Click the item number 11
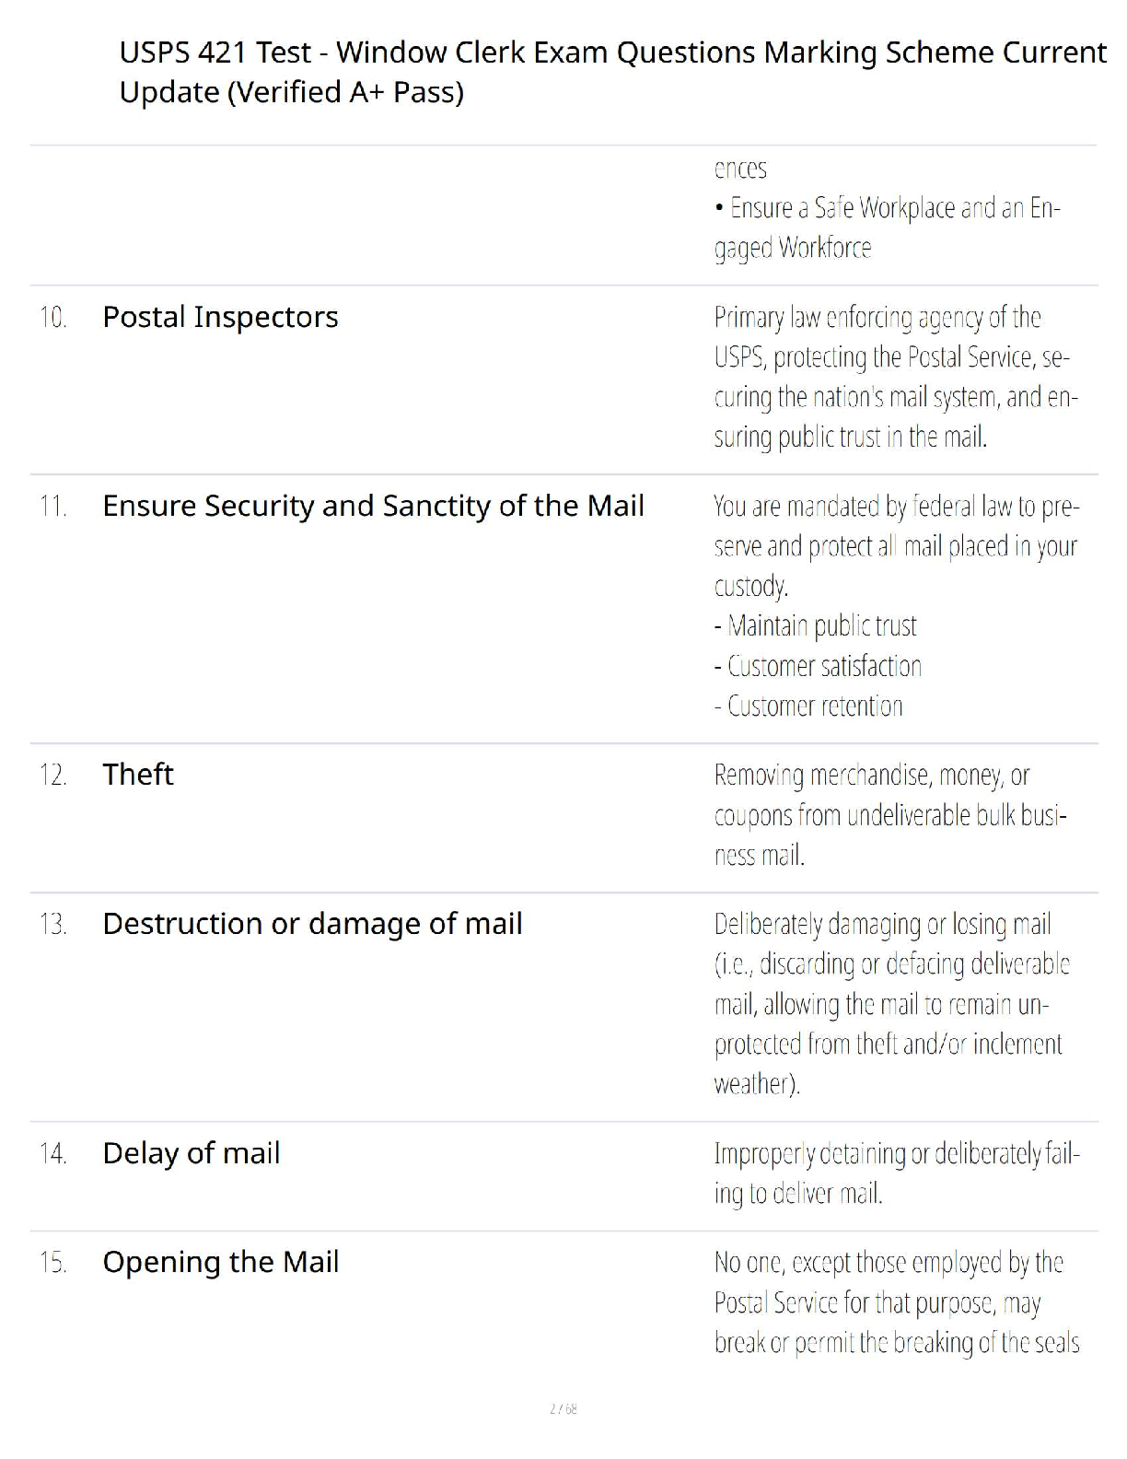1127x1459 pixels. point(52,507)
